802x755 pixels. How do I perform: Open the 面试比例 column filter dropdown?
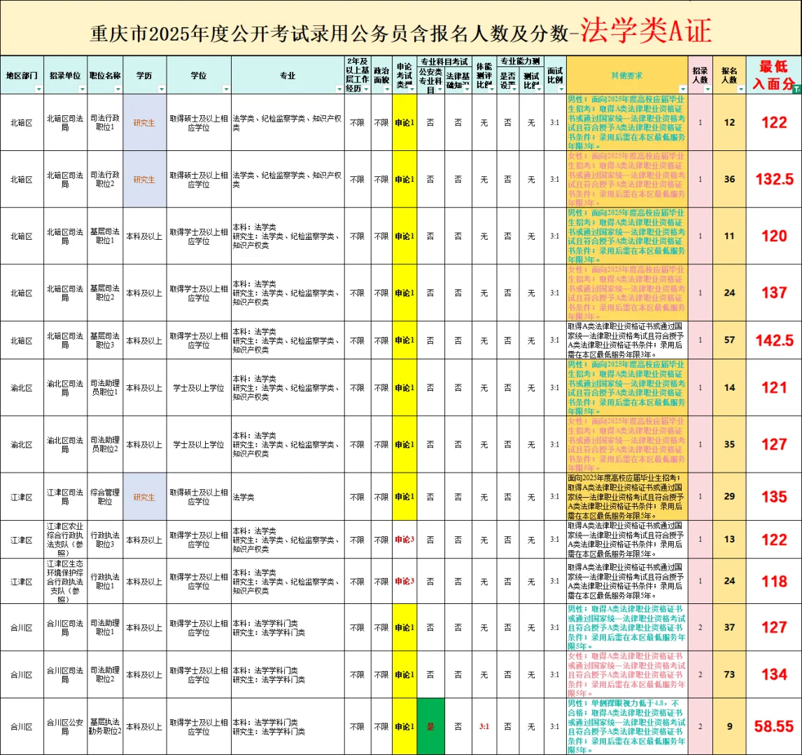point(561,89)
